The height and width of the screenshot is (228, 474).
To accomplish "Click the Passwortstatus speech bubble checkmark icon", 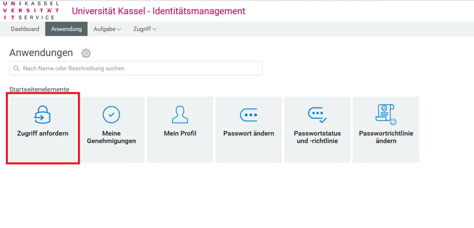I will click(317, 114).
